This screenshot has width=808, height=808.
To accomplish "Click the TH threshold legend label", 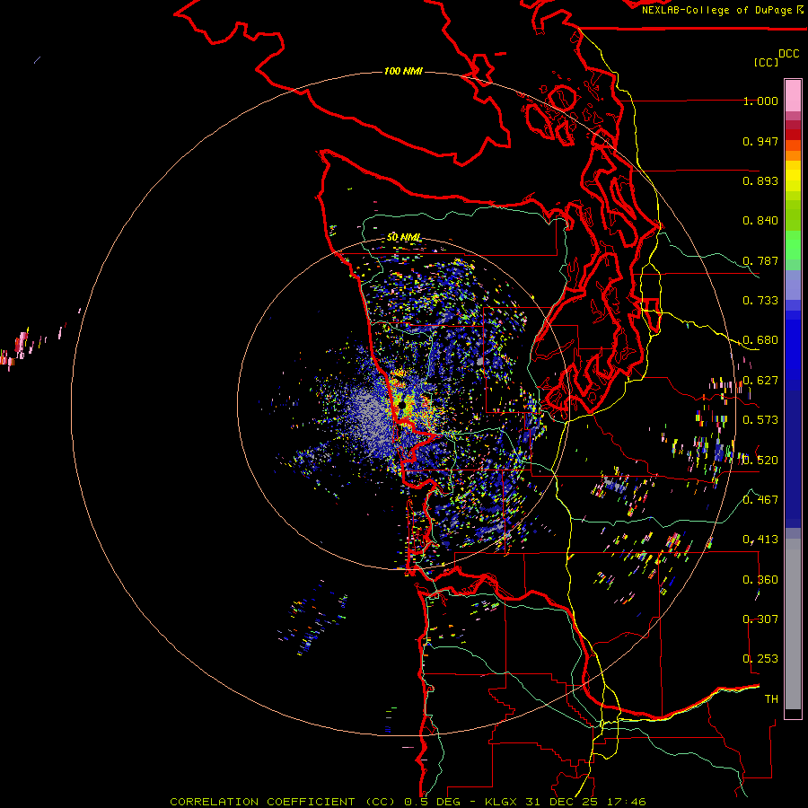I will point(771,699).
